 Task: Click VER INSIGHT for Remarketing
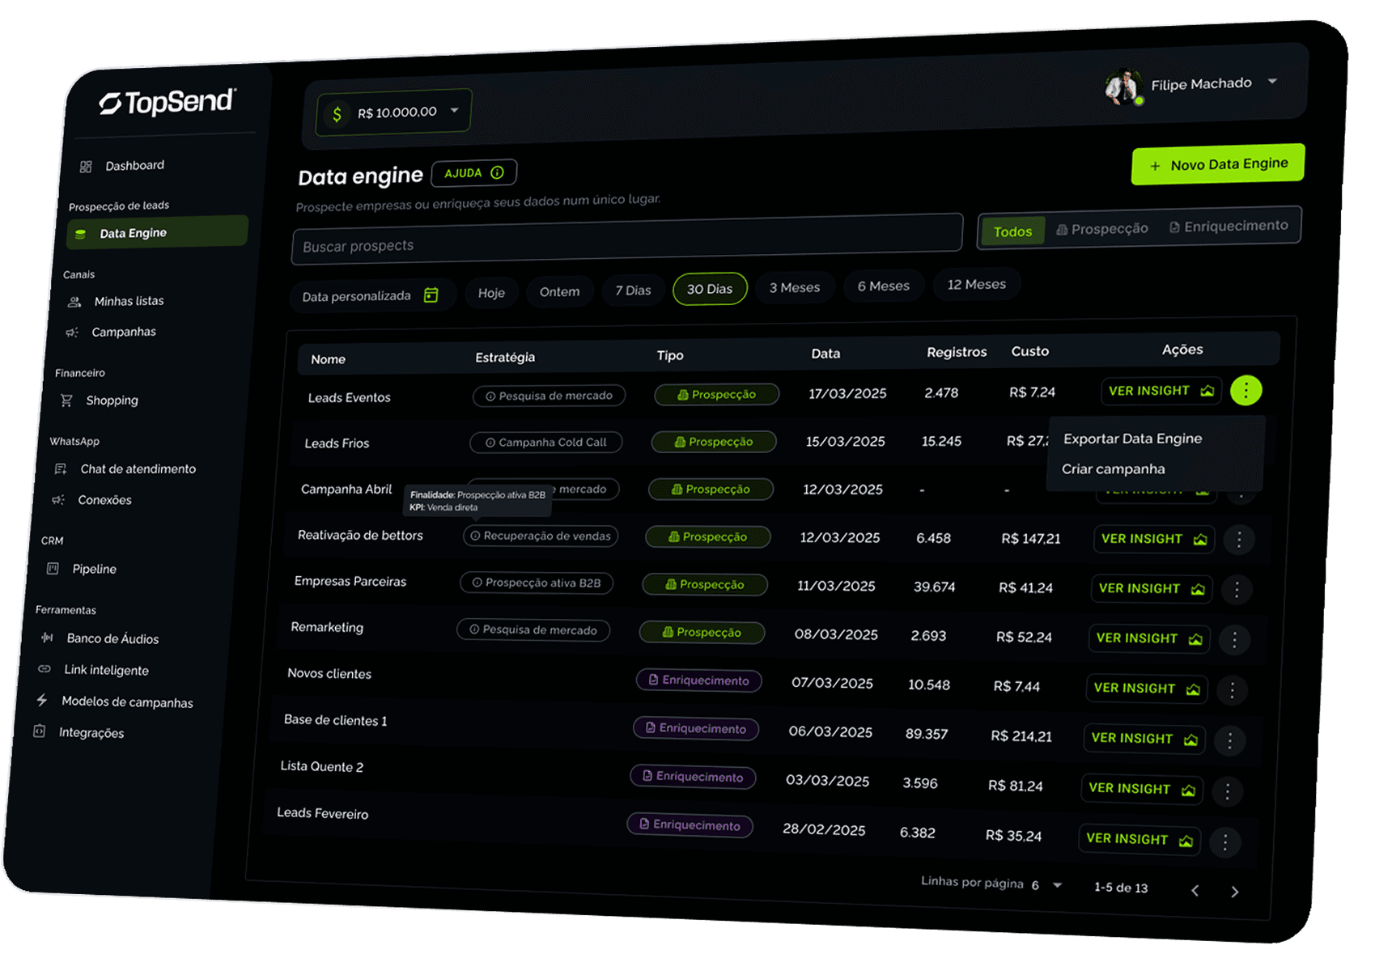coord(1149,638)
